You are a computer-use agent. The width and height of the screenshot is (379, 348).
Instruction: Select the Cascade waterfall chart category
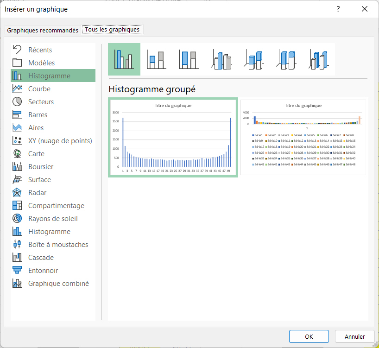(x=53, y=258)
